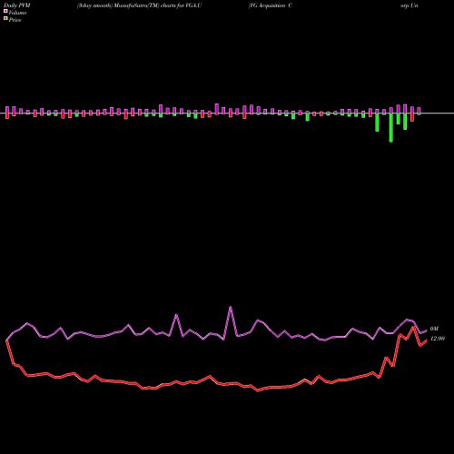Image resolution: width=454 pixels, height=454 pixels.
Task: Click the 'orp Un' text at top right
Action: (410, 5)
